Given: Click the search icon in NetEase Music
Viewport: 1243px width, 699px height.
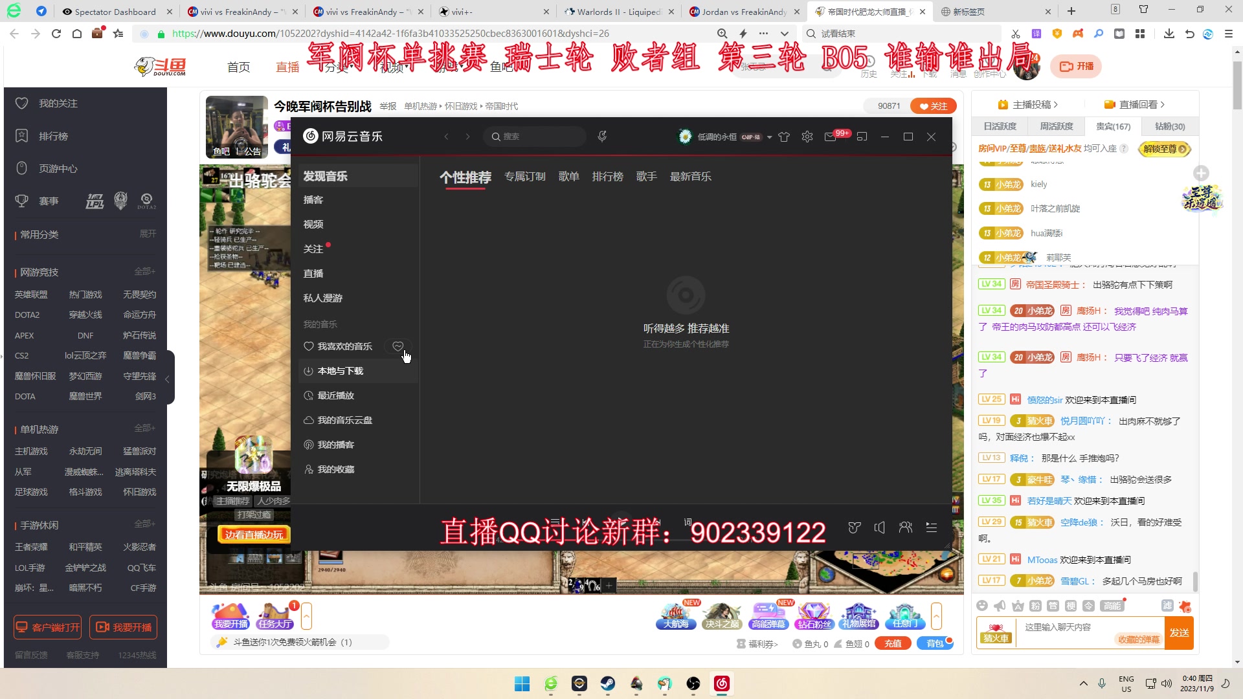Looking at the screenshot, I should pos(496,137).
